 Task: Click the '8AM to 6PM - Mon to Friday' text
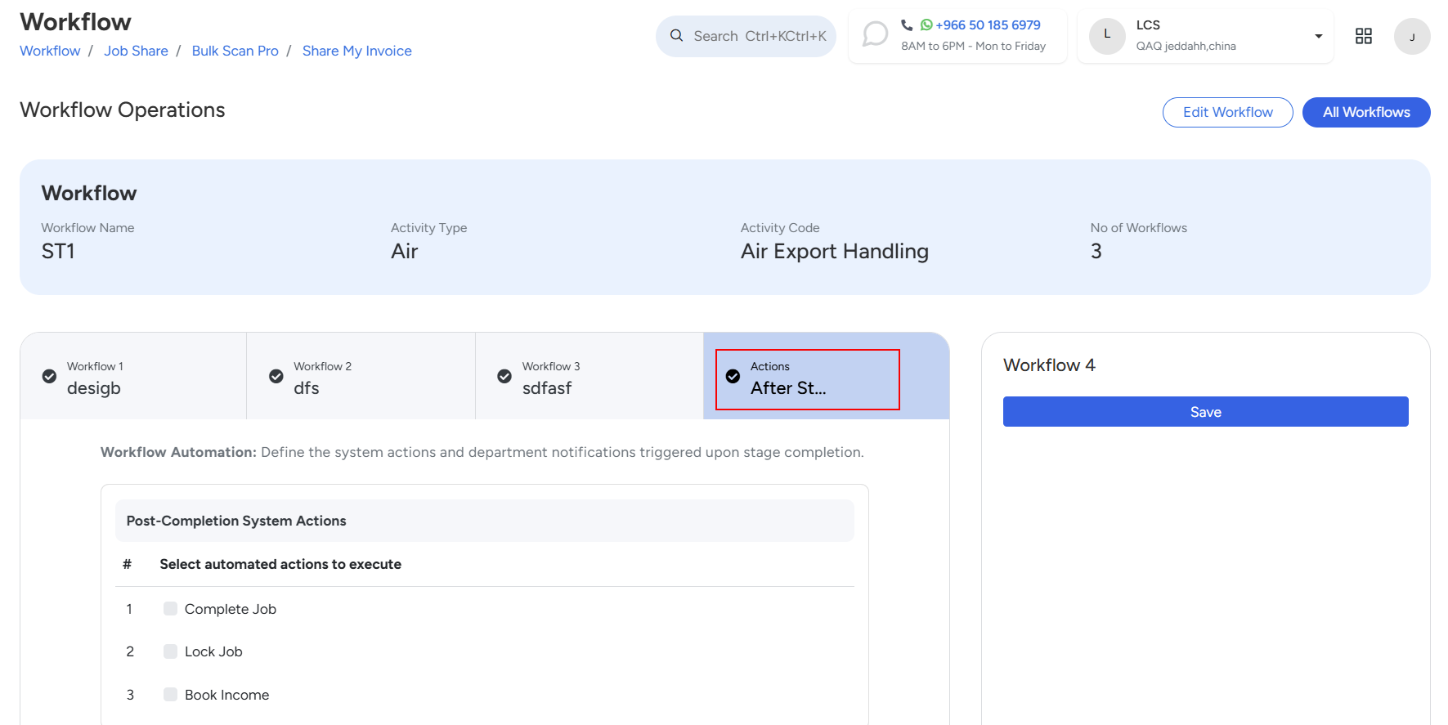973,46
